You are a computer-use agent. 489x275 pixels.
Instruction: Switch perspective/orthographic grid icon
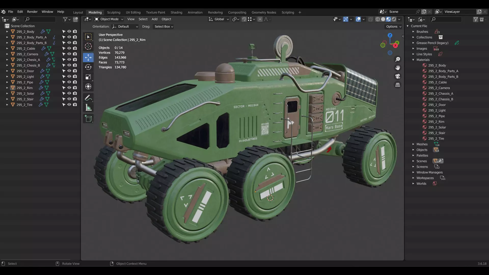(398, 85)
